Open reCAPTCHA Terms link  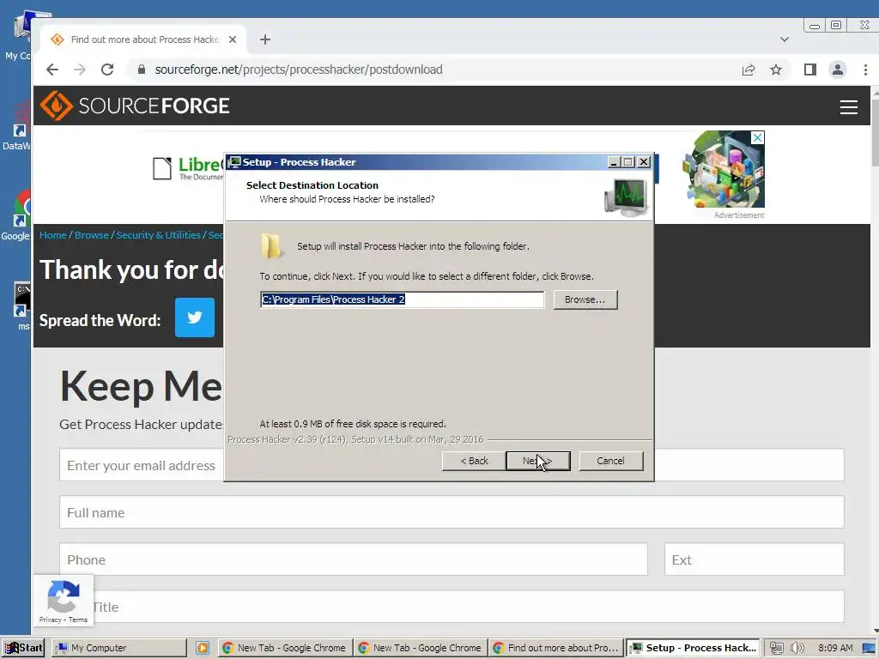[78, 620]
